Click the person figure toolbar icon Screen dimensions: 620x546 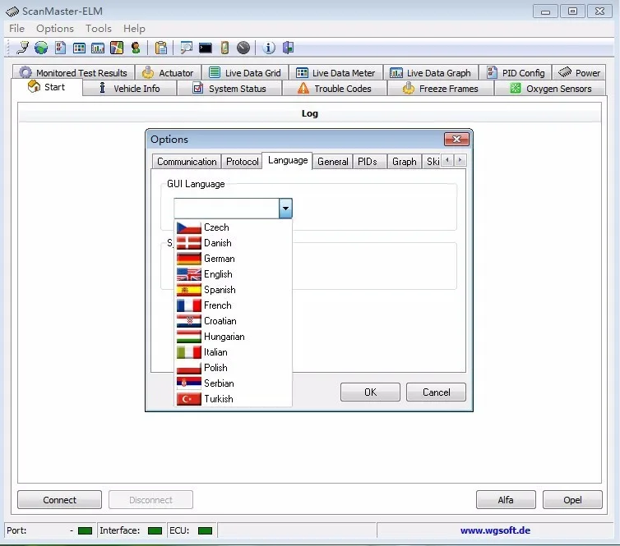pyautogui.click(x=136, y=48)
